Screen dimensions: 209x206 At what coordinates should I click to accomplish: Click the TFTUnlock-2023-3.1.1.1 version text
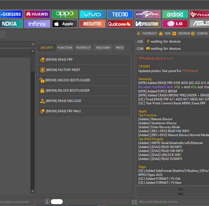[156, 58]
